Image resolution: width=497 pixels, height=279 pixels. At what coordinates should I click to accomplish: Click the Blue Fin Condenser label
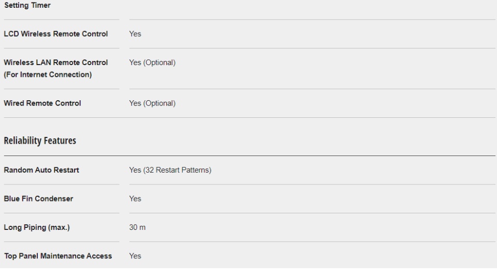click(x=38, y=198)
